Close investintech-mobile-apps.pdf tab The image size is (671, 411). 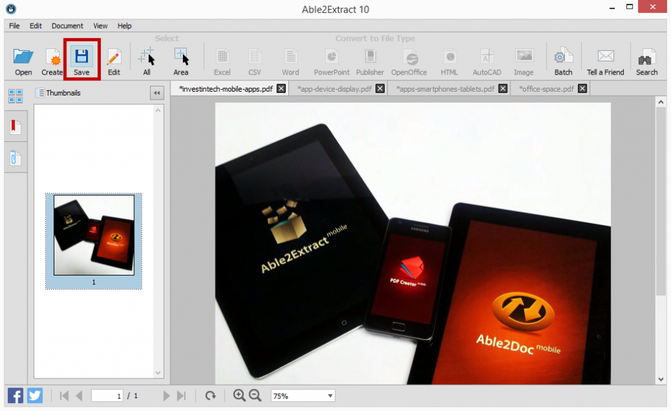click(x=281, y=88)
